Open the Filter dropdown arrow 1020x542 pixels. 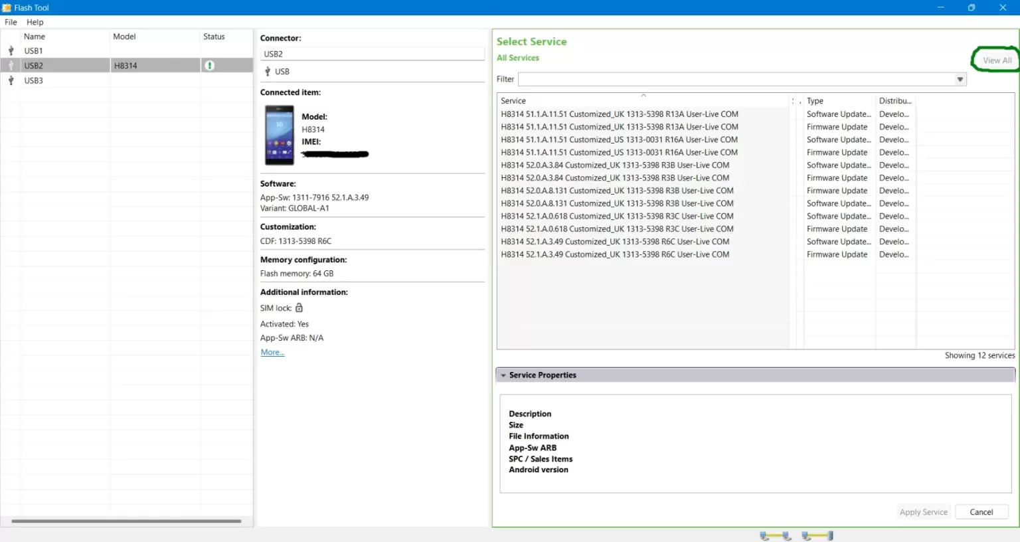tap(960, 79)
